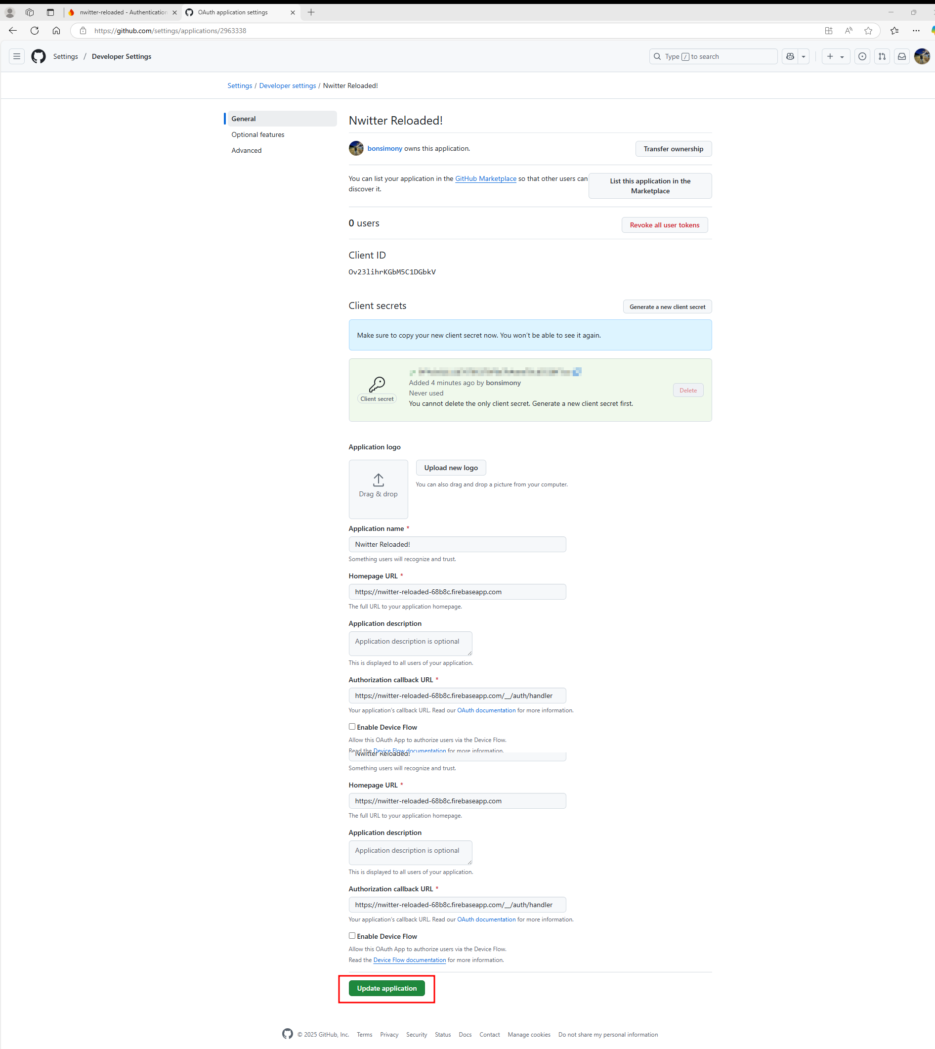Click the green Update application button
The width and height of the screenshot is (935, 1049).
[387, 988]
